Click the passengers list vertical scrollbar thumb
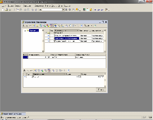Image resolution: width=153 pixels, height=120 pixels. pos(105,41)
